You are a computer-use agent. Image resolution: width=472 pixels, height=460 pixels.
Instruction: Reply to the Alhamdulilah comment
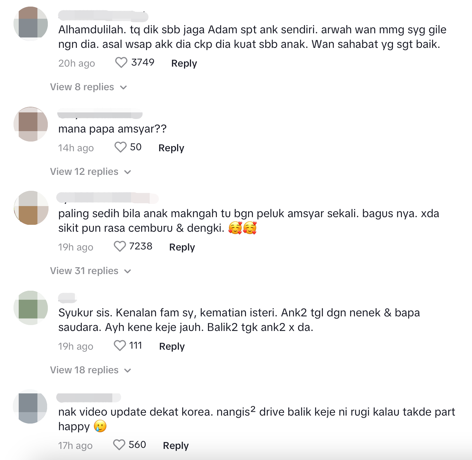click(x=184, y=63)
